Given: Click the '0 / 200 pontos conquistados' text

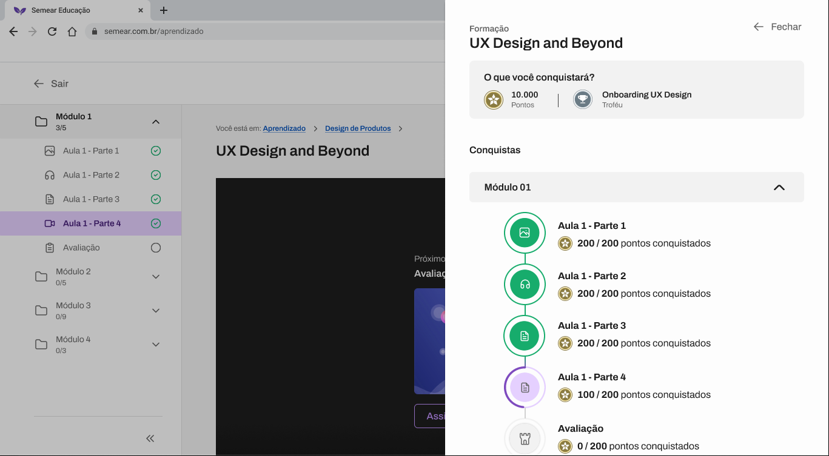Looking at the screenshot, I should tap(638, 446).
